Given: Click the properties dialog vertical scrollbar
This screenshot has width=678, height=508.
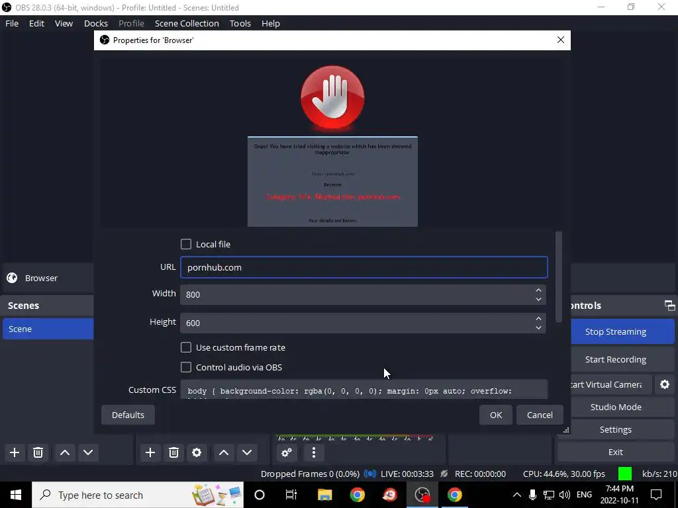Looking at the screenshot, I should click(x=559, y=277).
